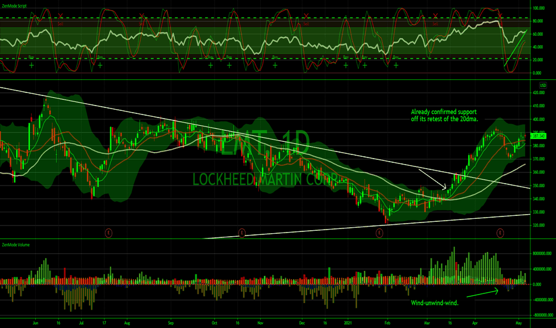
Task: Select the ZenMode Volume indicator label
Action: 16,245
